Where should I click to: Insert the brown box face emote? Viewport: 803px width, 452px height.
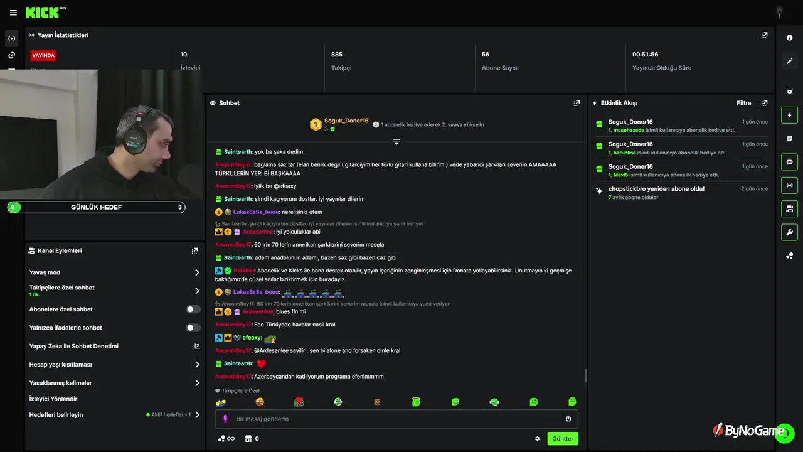(377, 402)
